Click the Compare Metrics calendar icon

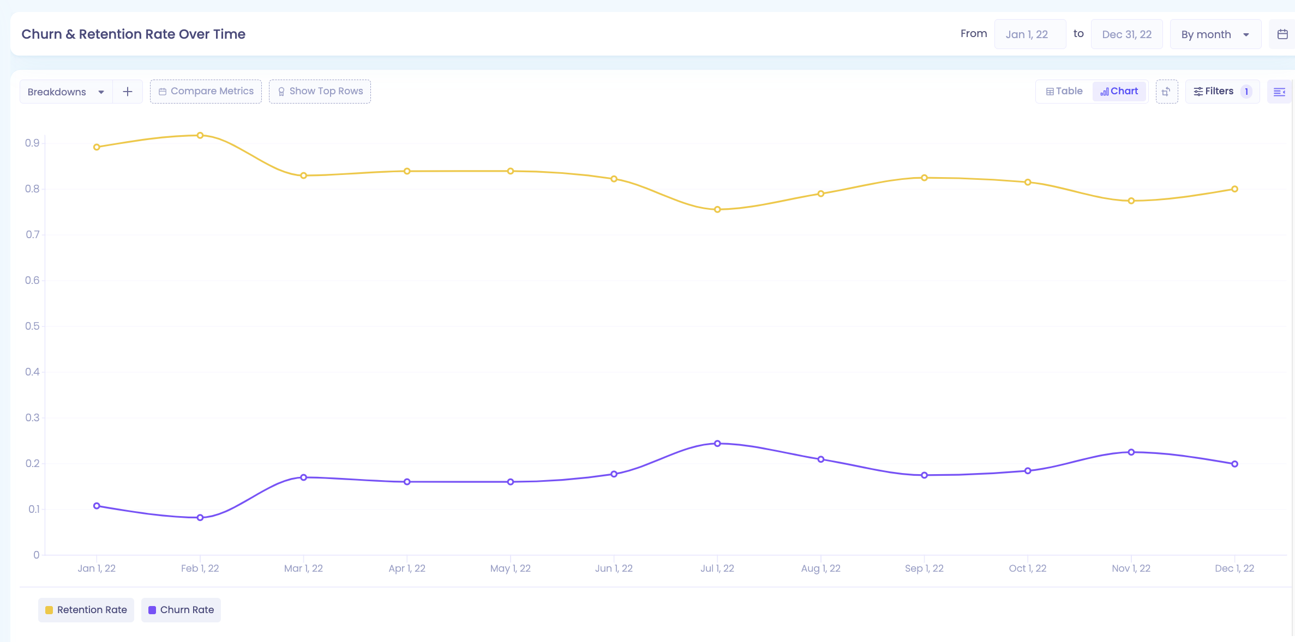point(163,92)
